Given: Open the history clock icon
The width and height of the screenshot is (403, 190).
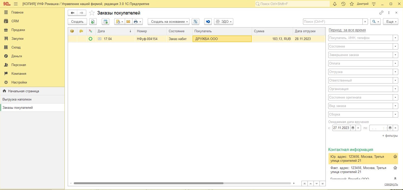Looking at the screenshot, I should (343, 4).
